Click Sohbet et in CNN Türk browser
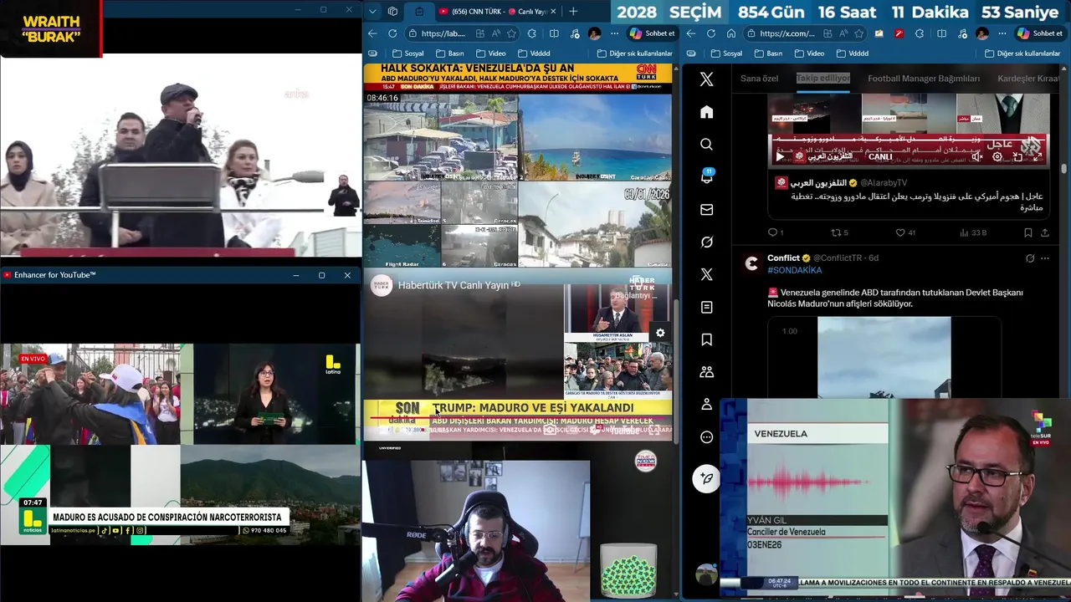Viewport: 1071px width, 602px height. [x=652, y=33]
